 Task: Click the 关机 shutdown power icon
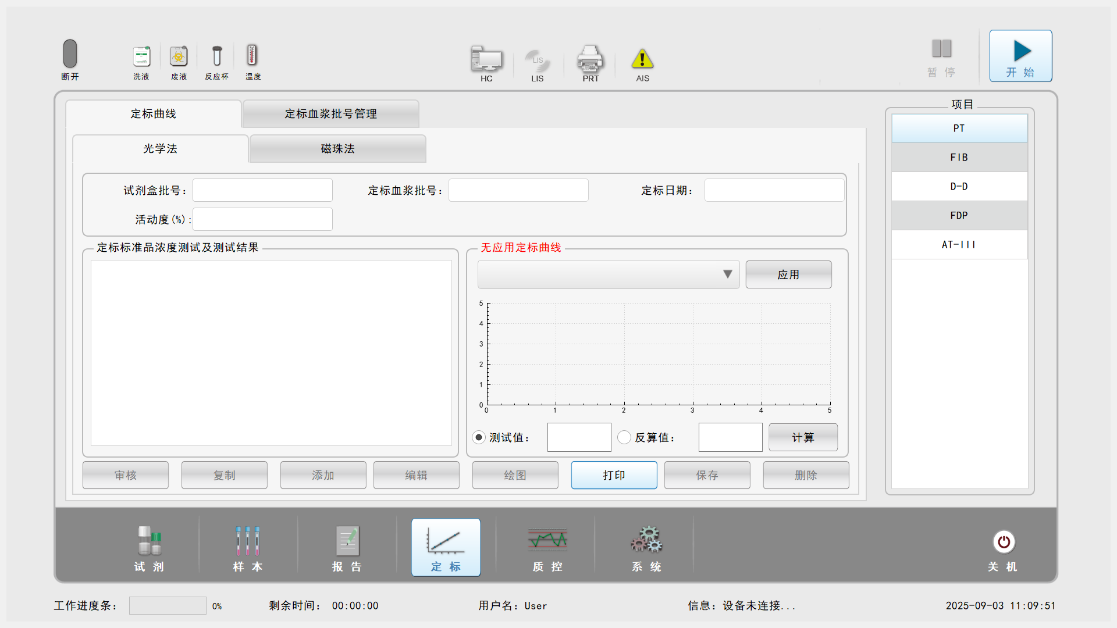1004,542
